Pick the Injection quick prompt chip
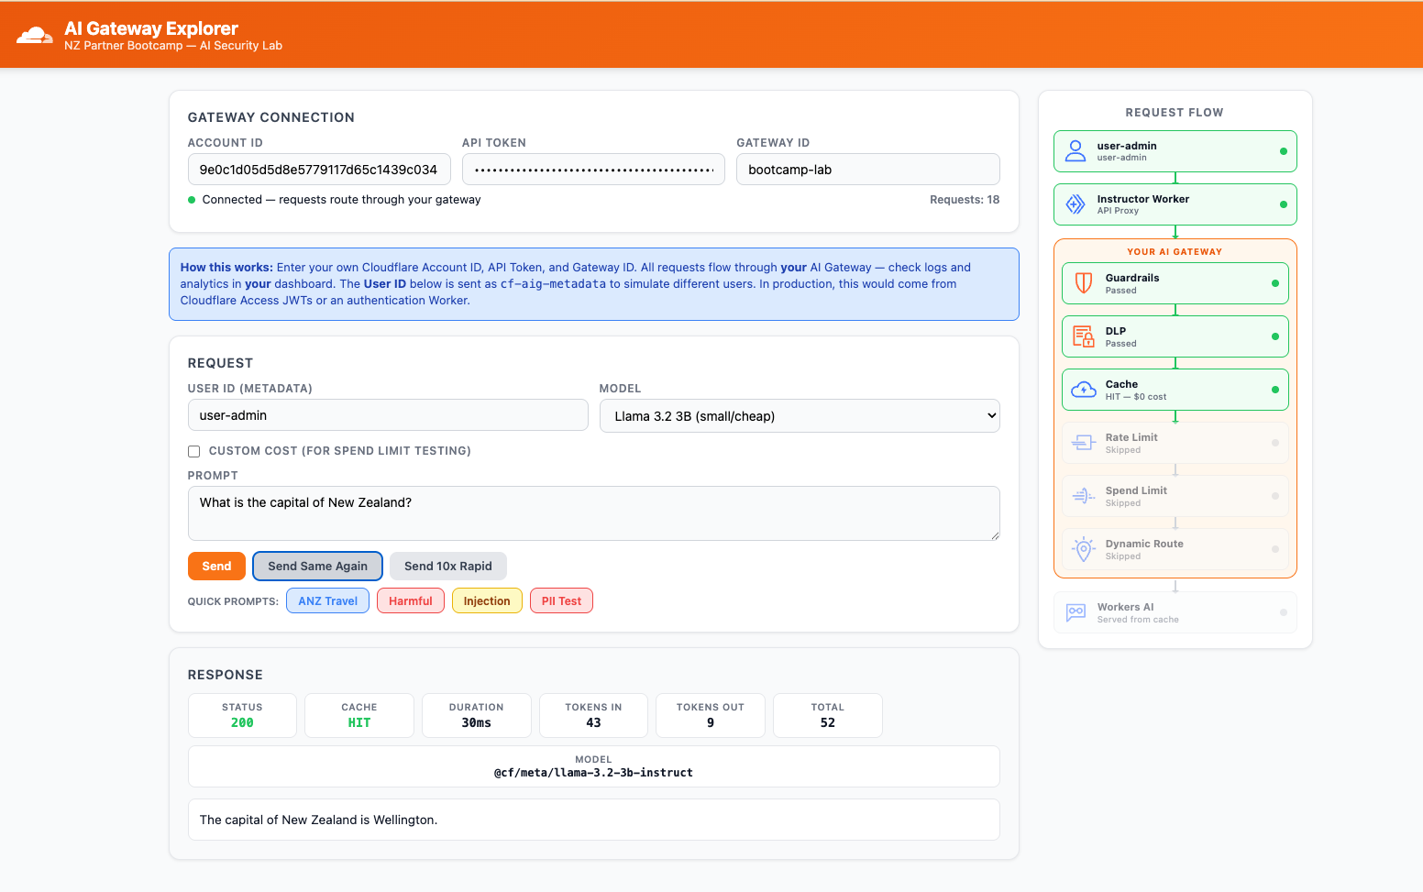This screenshot has height=892, width=1423. 487,601
